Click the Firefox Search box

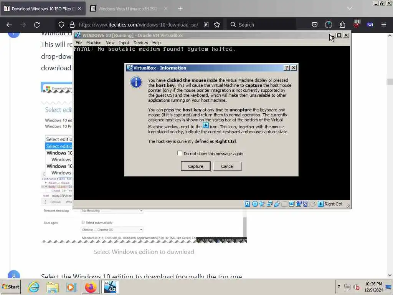pos(261,25)
